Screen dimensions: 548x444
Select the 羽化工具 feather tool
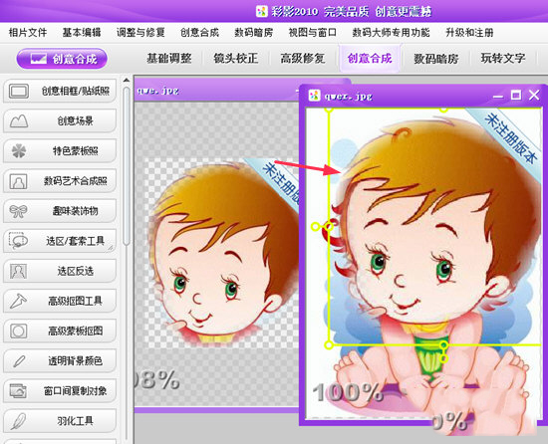[x=60, y=421]
